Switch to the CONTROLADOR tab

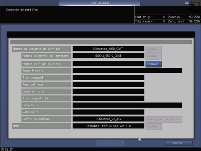pos(99,3)
